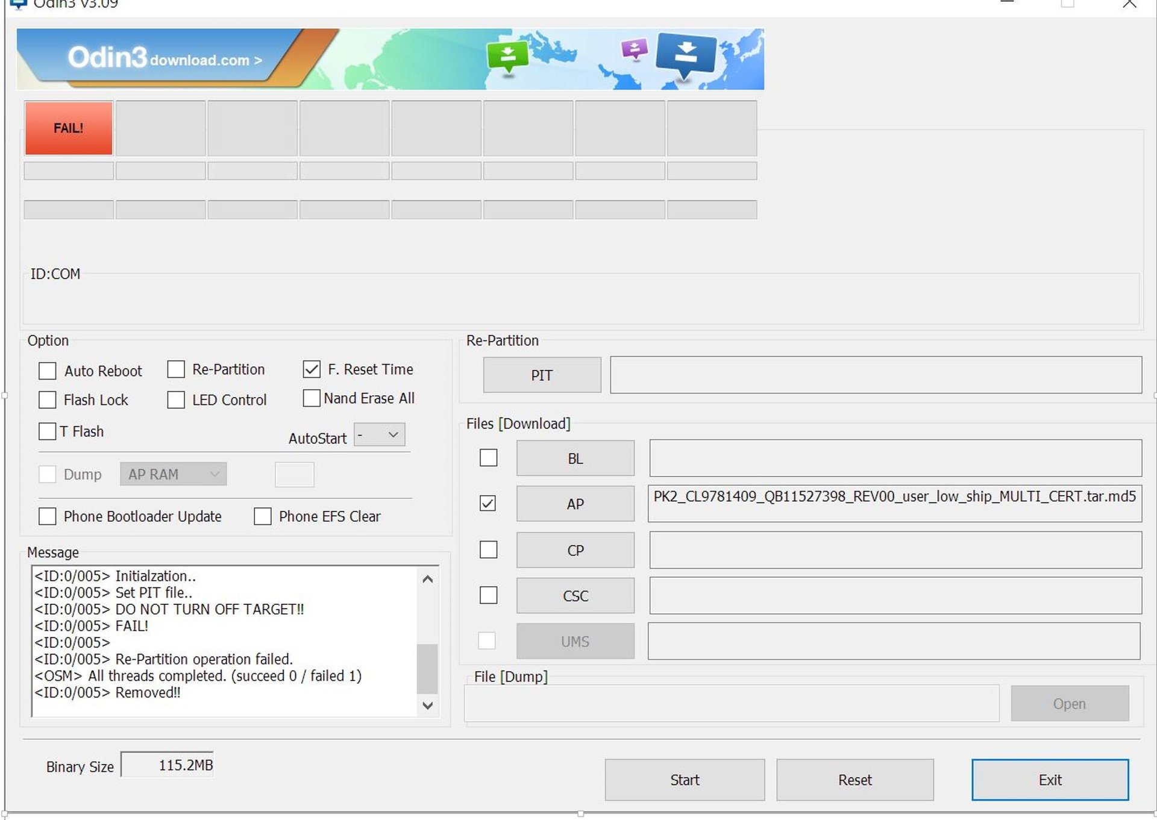Click the BL file path field
Viewport: 1157px width, 820px height.
895,458
